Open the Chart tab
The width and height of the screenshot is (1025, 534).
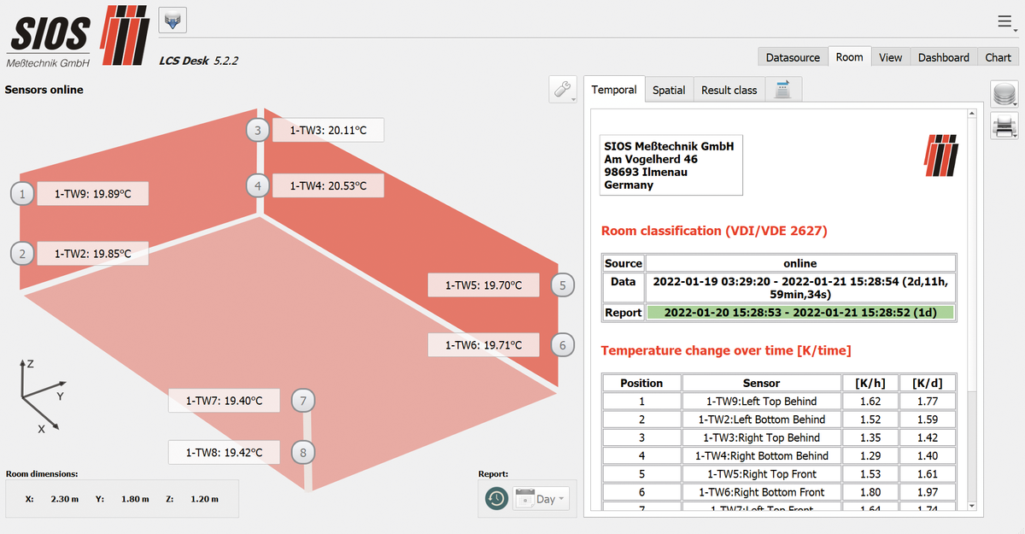point(998,57)
